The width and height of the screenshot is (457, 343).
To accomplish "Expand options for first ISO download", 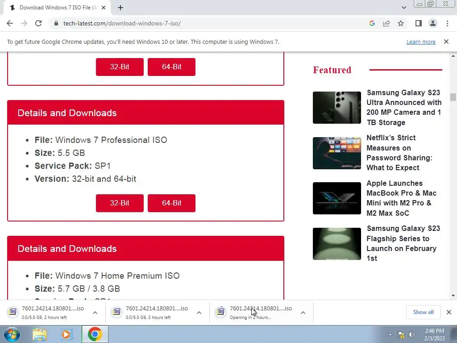I will coord(95,313).
